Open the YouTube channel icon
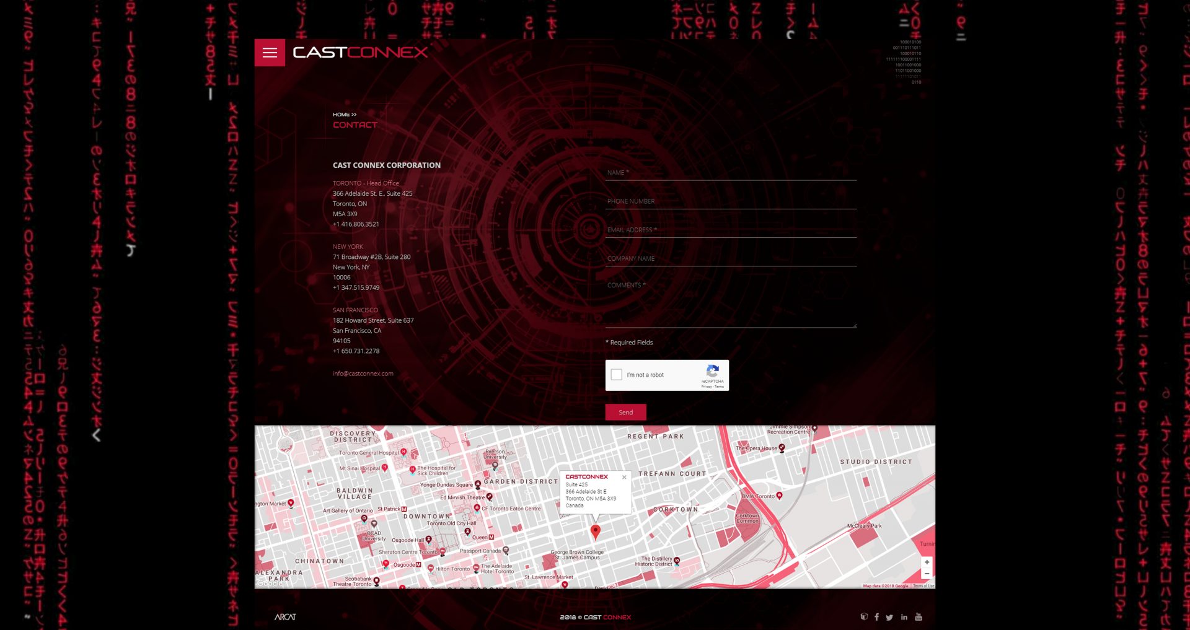 919,617
